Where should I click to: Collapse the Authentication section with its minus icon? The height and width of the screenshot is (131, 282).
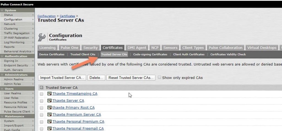2,56
